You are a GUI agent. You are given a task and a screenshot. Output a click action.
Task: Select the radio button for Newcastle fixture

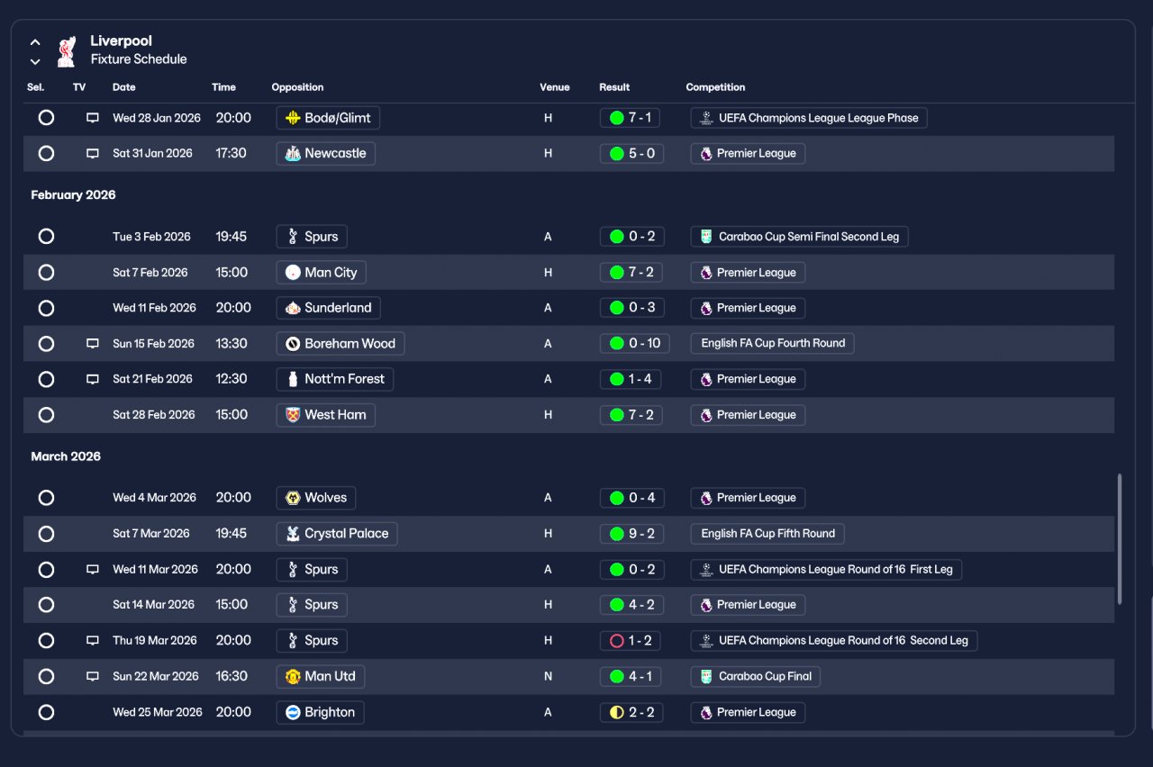(47, 154)
